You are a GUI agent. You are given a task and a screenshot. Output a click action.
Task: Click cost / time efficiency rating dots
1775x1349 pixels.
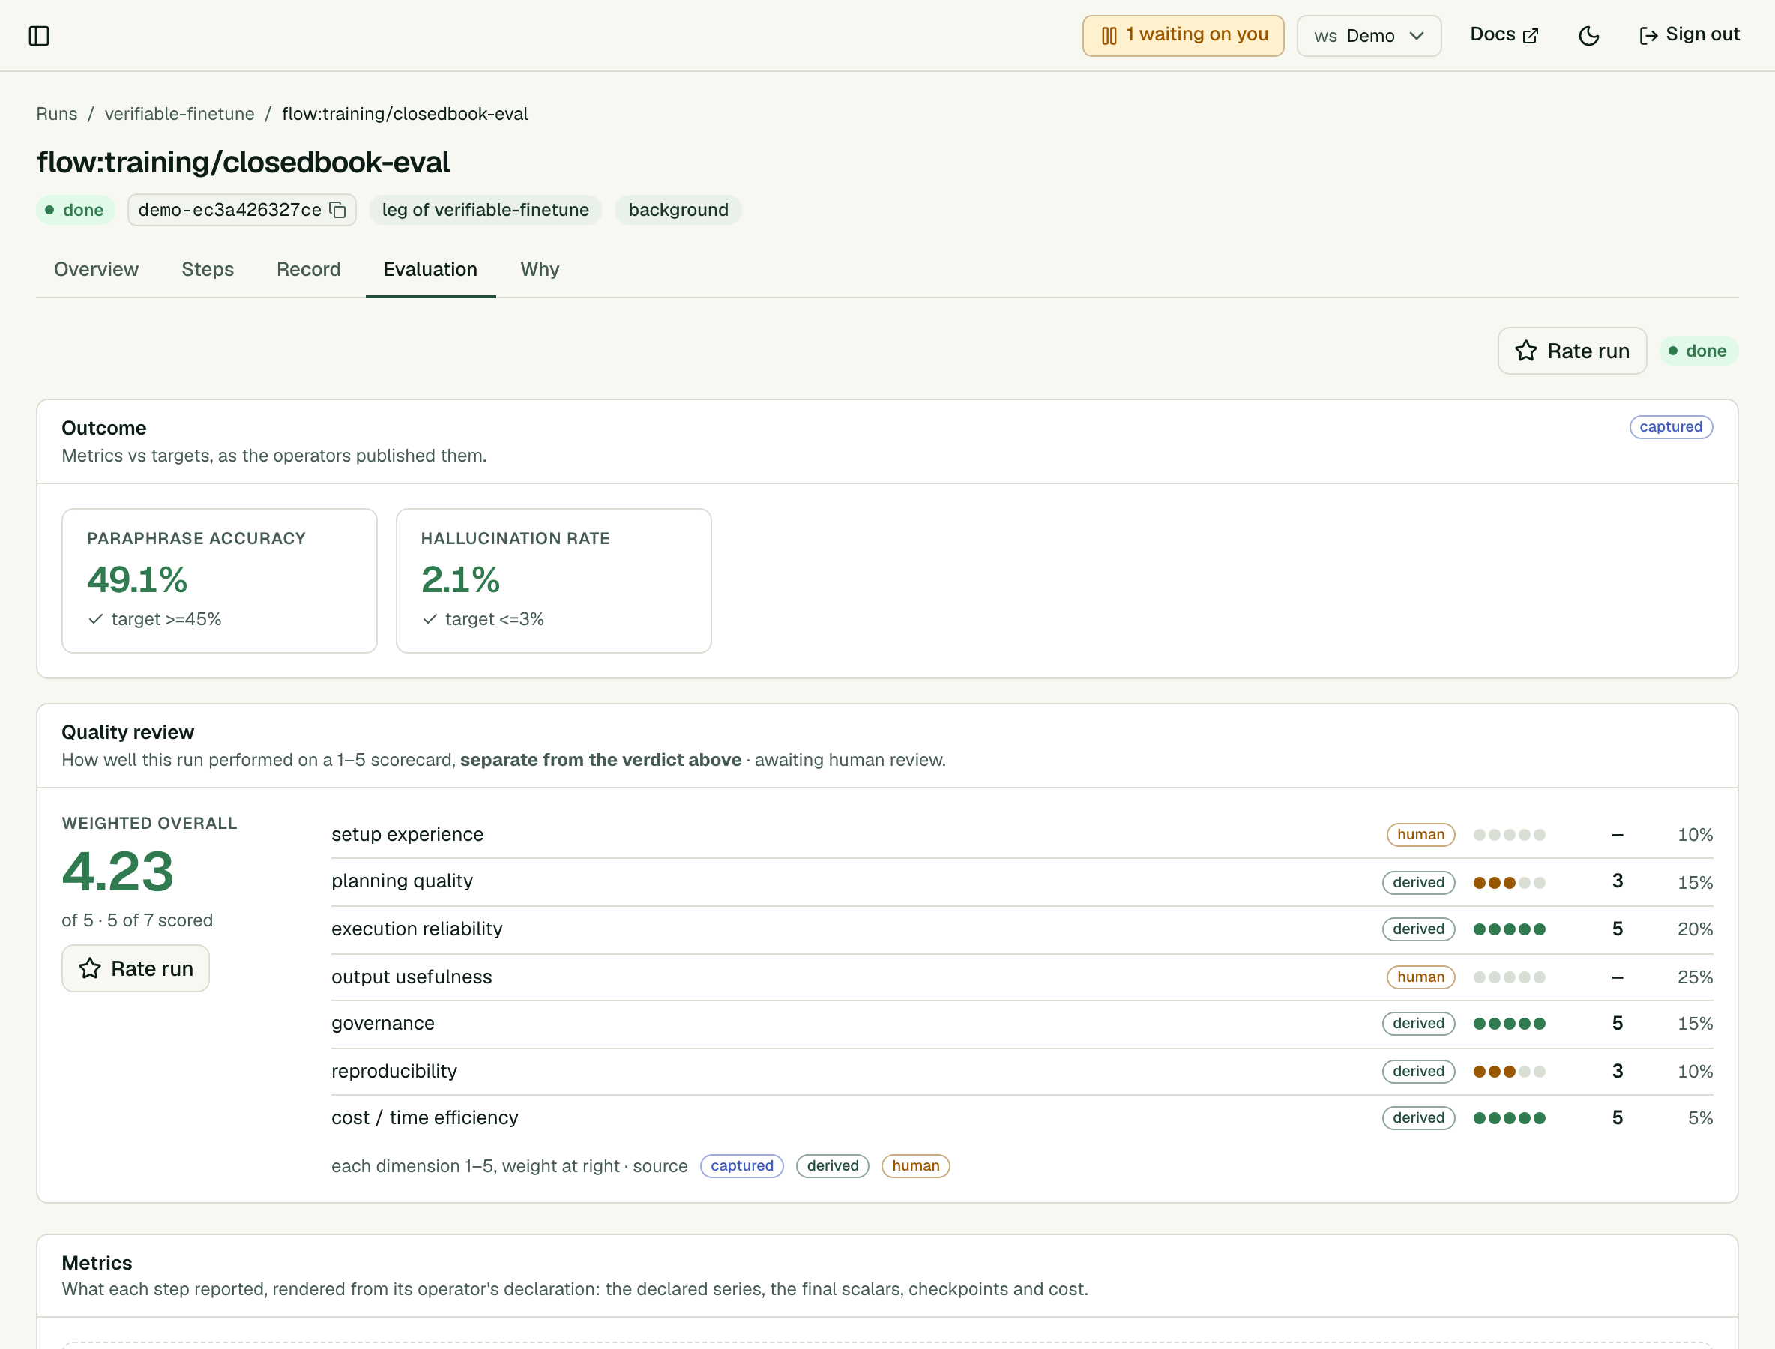(x=1509, y=1118)
